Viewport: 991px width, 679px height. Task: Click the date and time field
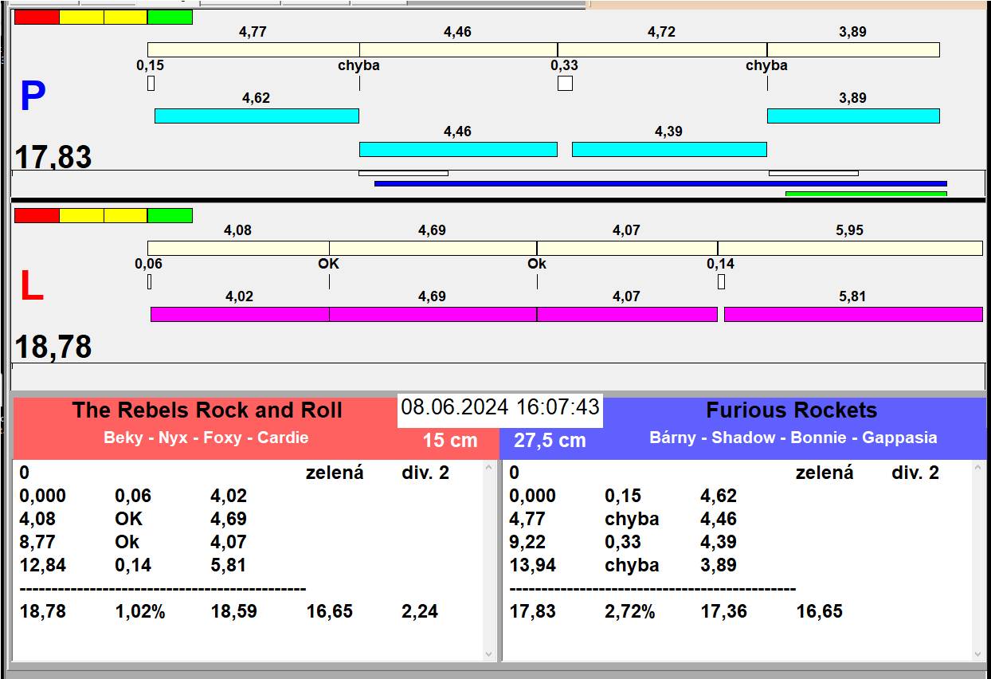[499, 408]
